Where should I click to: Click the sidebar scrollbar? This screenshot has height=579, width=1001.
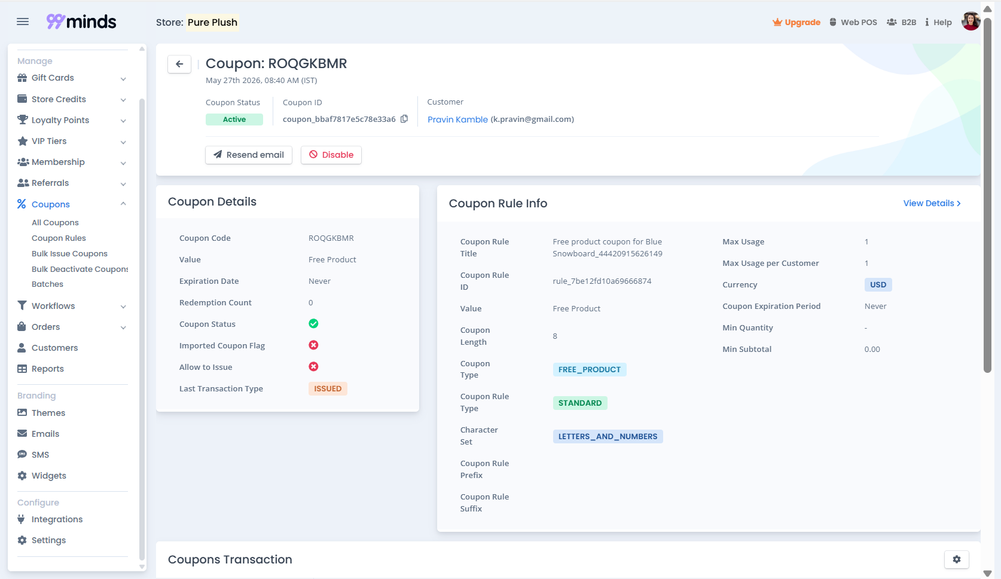tap(142, 329)
